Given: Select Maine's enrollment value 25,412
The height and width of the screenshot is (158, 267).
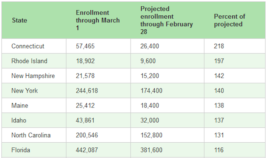Looking at the screenshot, I should [85, 106].
